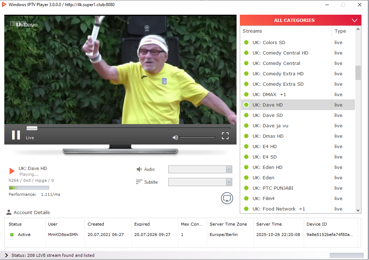Pause the live video playback
369x260 pixels.
(x=16, y=135)
